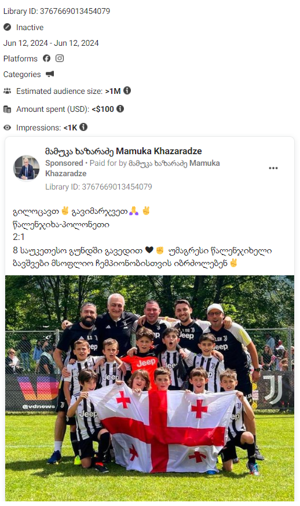Click the megaphone Categories icon
Screen dimensions: 300x506
pos(50,74)
